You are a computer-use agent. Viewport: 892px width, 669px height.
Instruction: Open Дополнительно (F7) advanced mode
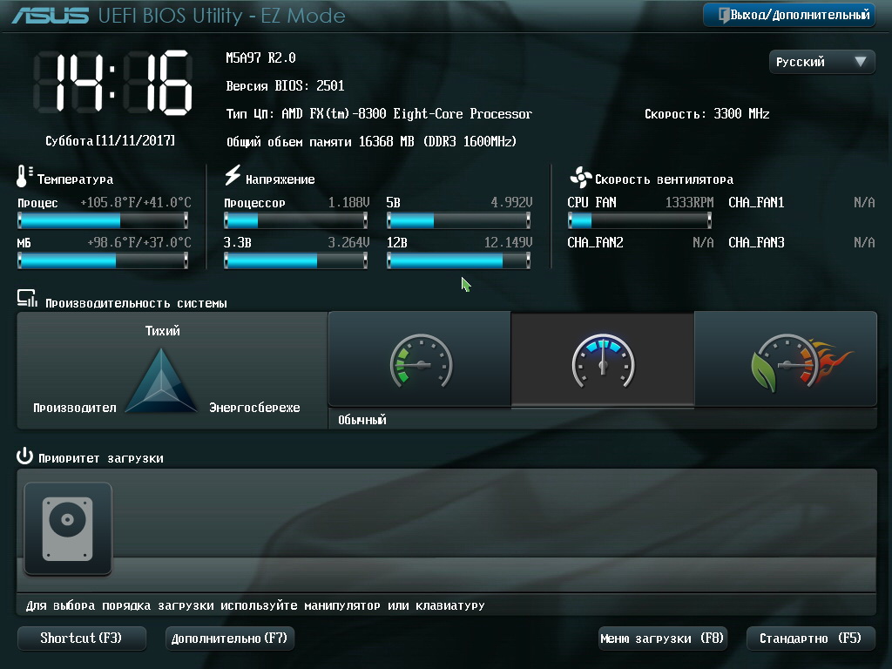(230, 639)
